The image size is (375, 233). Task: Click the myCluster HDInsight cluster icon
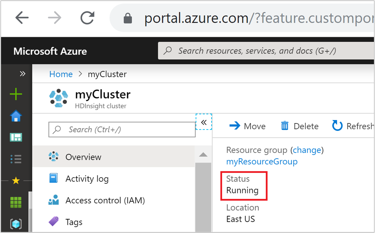tap(59, 98)
